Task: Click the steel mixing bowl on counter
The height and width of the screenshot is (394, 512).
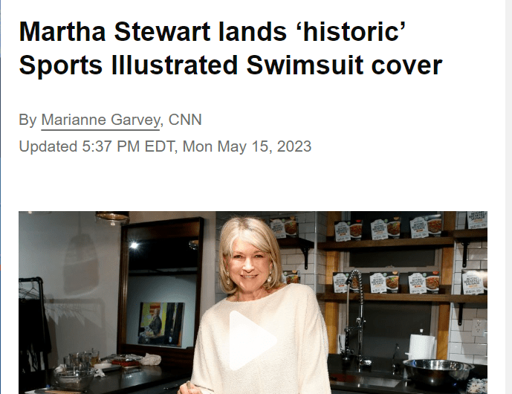Action: (x=438, y=372)
